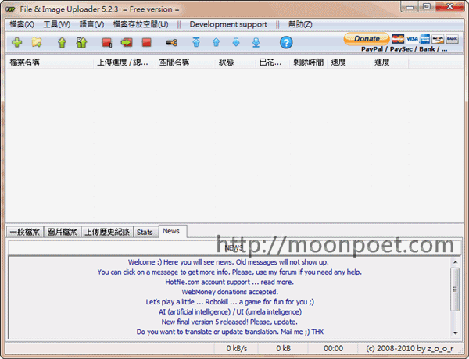Screen dimensions: 469x359
Task: Click the 空間名稱 column header
Action: pos(185,62)
